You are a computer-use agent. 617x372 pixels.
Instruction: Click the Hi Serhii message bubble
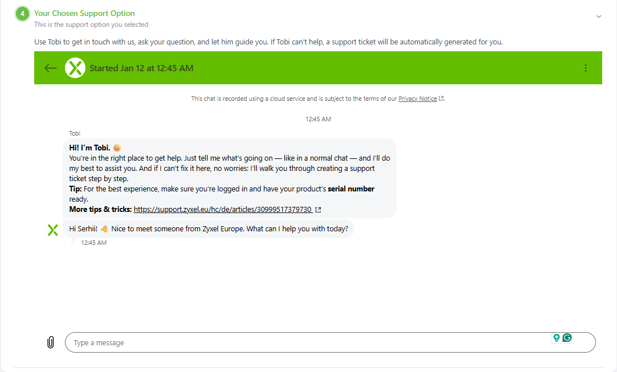pyautogui.click(x=209, y=229)
